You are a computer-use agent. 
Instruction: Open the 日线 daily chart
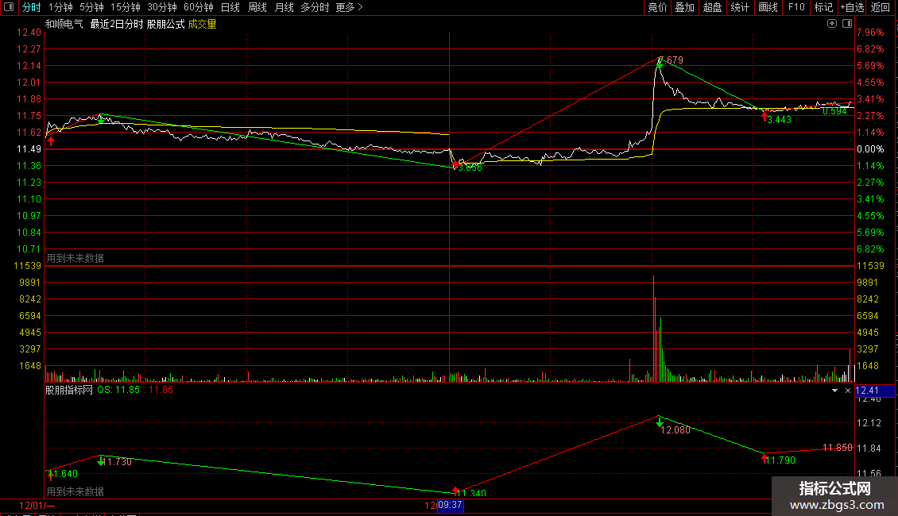pos(230,7)
